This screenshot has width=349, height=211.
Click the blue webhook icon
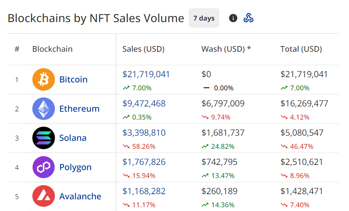coord(248,18)
